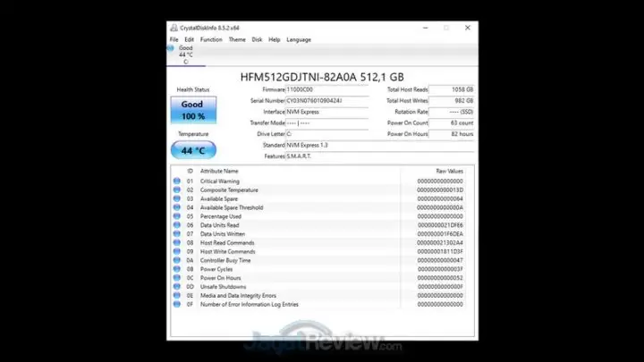The image size is (644, 362).
Task: Open the Language menu
Action: tap(299, 39)
